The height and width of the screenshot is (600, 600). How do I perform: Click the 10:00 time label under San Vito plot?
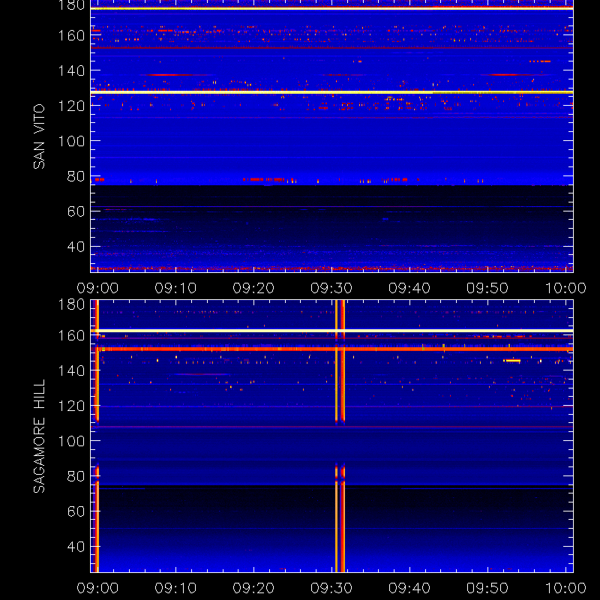(565, 288)
